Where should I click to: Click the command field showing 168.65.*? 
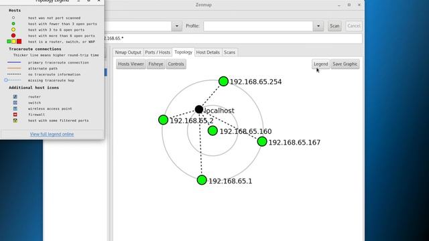coord(233,38)
